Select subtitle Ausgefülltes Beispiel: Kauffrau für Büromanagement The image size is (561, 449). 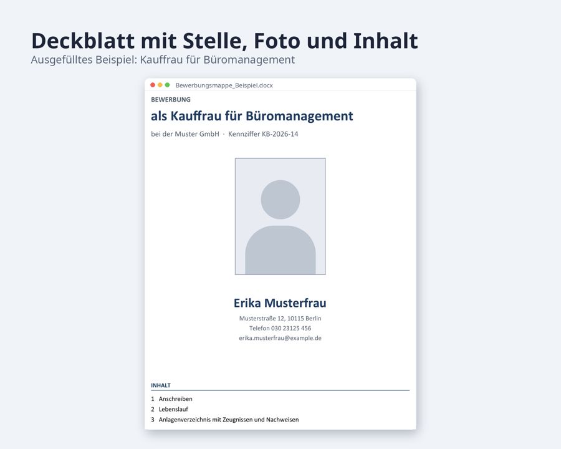(163, 59)
